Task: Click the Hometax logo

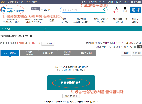Action: point(12,10)
